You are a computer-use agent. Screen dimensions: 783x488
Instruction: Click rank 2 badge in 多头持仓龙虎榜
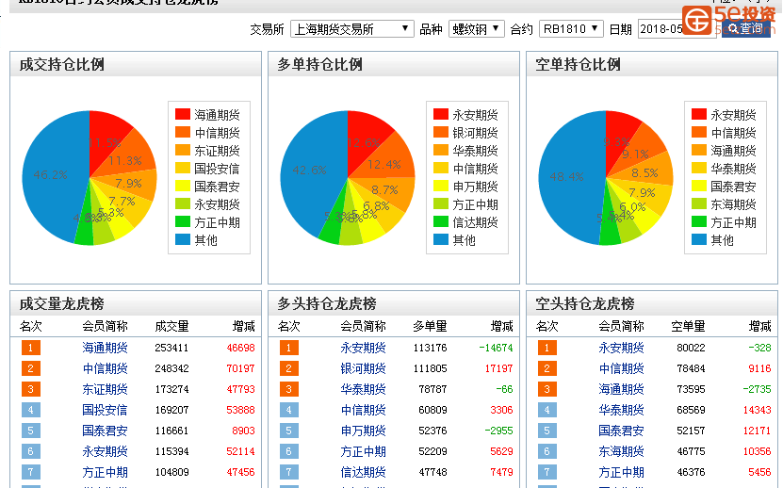[288, 368]
